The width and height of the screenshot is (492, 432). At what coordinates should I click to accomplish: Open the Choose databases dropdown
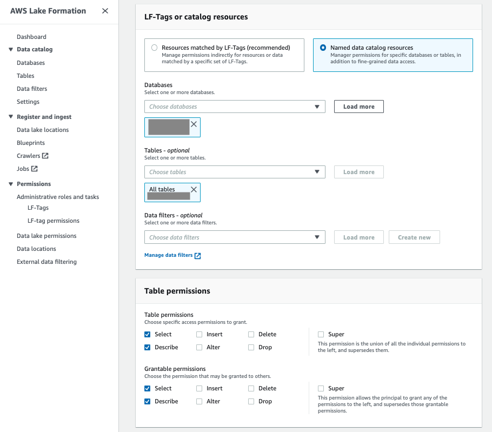(235, 107)
